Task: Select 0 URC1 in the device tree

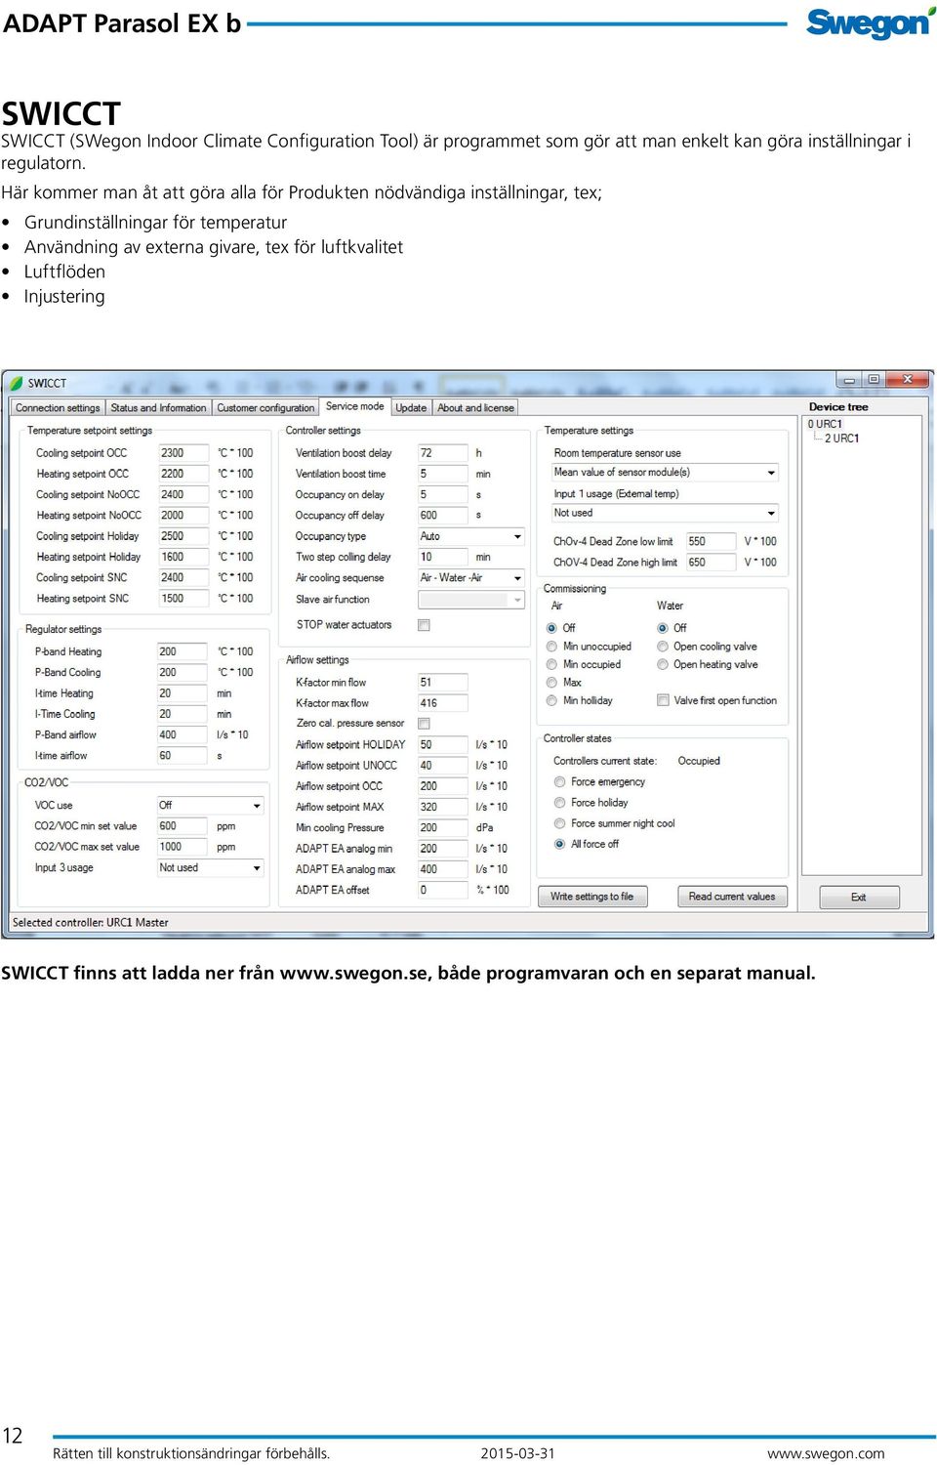Action: (x=825, y=424)
